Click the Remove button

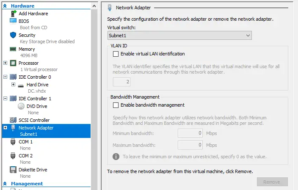(272, 182)
